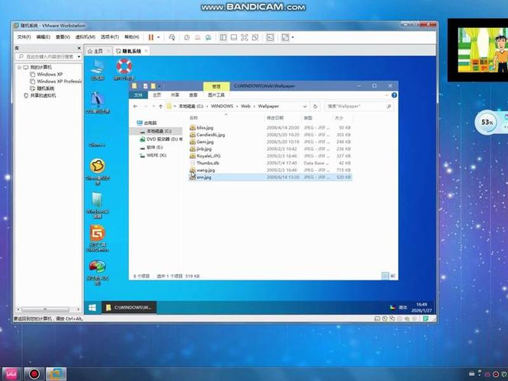
Task: Toggle the library sidebar view icon
Action: click(223, 37)
